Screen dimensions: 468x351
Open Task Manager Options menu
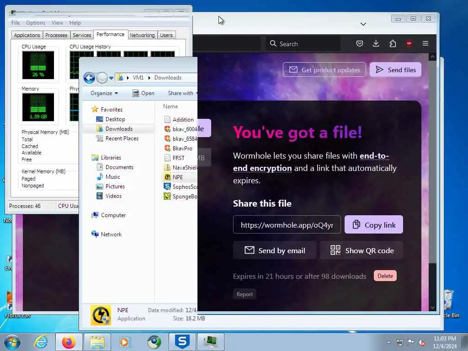(36, 23)
